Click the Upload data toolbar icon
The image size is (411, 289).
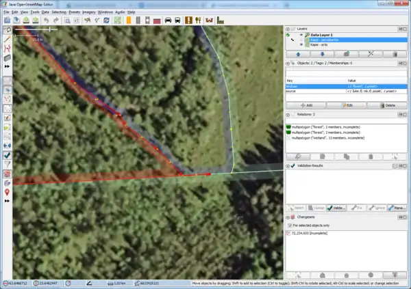tap(35, 20)
